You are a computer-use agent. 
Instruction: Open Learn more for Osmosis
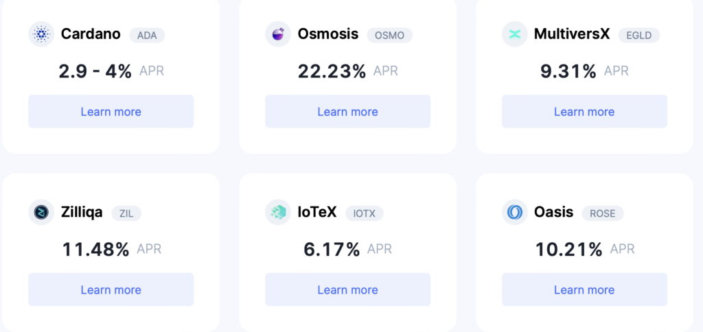(x=348, y=112)
